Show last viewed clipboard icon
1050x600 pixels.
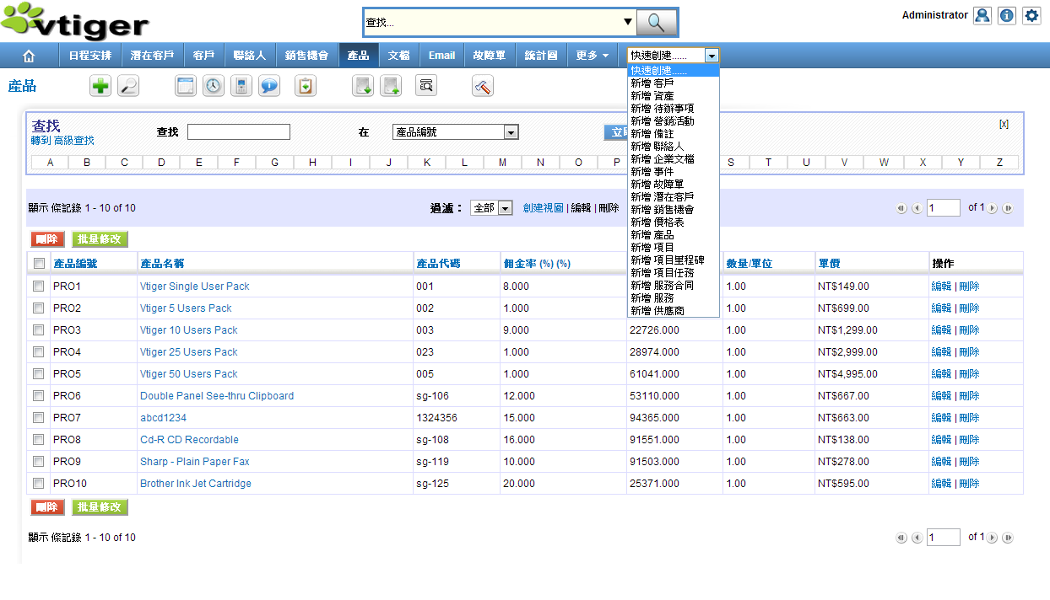(306, 86)
